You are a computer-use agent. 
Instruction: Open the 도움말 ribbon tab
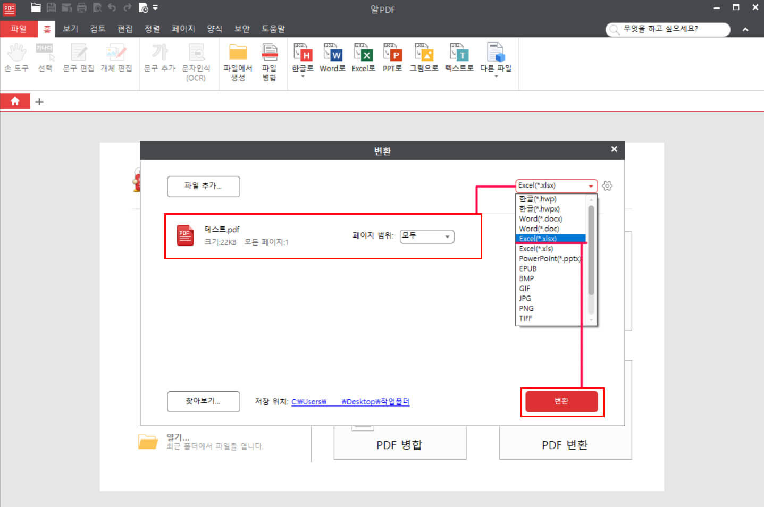[273, 29]
